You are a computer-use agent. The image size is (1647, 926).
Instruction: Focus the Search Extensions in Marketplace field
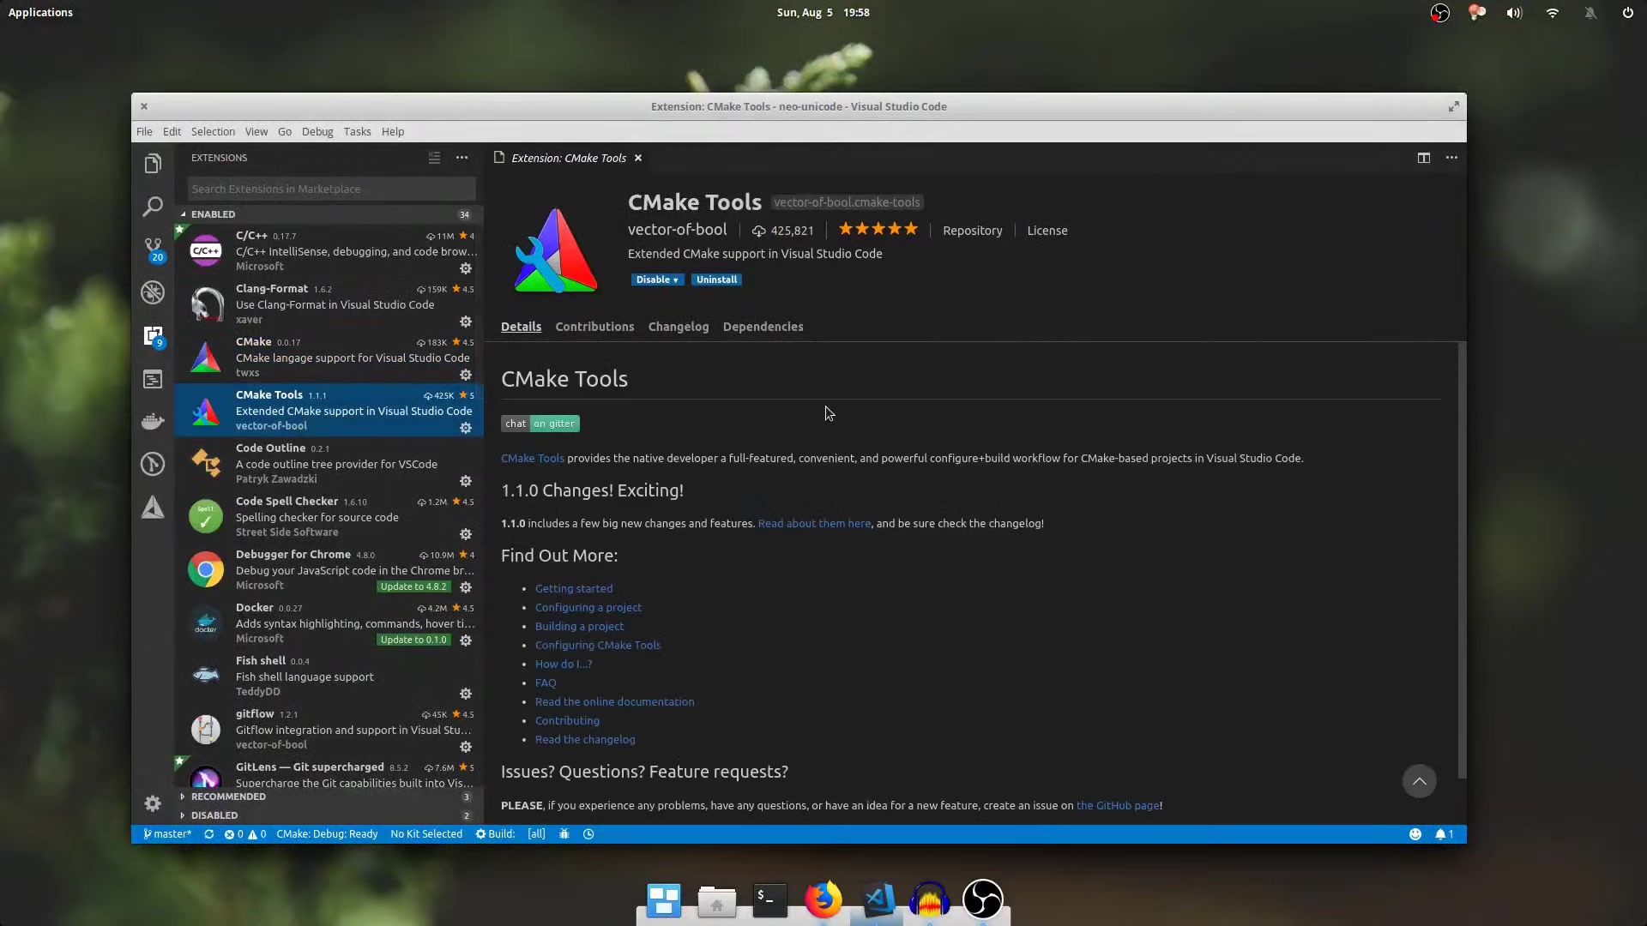pyautogui.click(x=331, y=189)
